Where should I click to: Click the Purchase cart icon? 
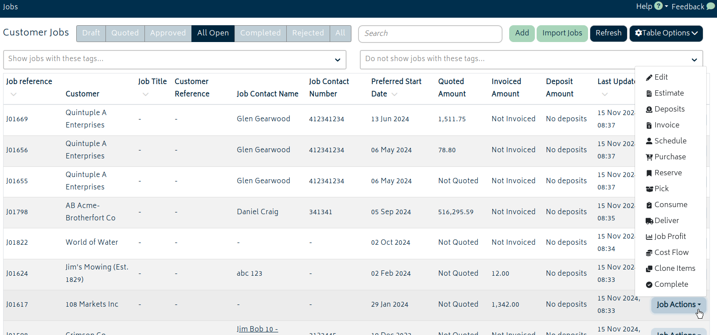click(x=649, y=157)
